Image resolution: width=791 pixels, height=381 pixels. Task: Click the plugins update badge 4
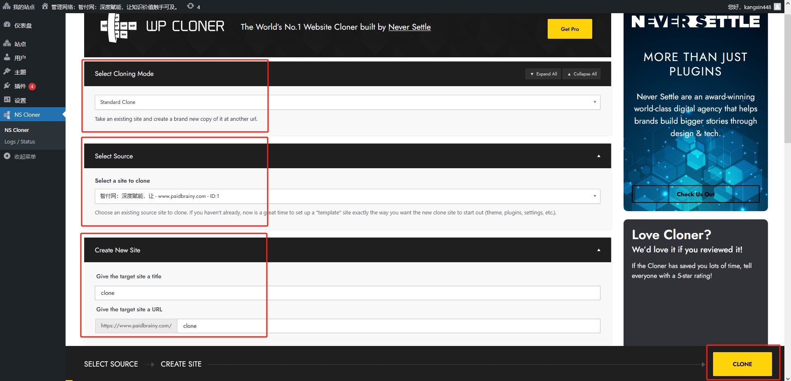(32, 87)
